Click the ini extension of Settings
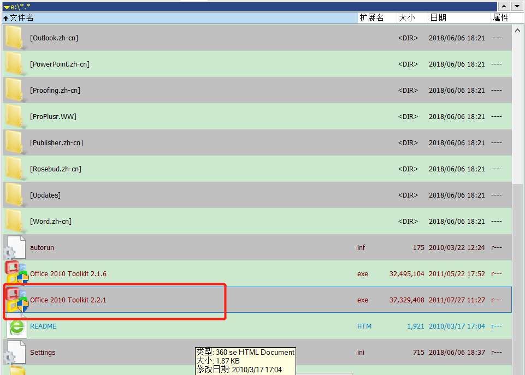525x375 pixels. click(361, 352)
